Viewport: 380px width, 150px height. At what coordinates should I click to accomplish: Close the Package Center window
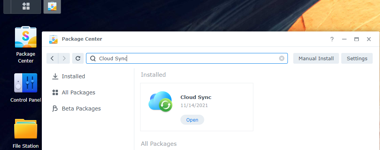pyautogui.click(x=369, y=39)
